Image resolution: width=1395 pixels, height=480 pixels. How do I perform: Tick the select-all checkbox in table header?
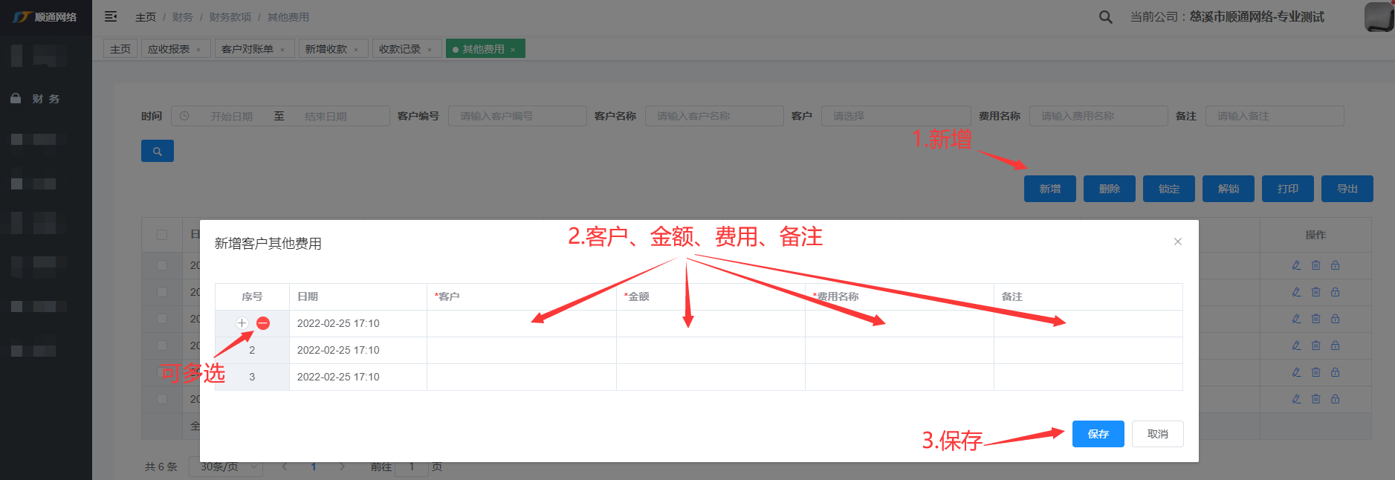click(x=162, y=235)
